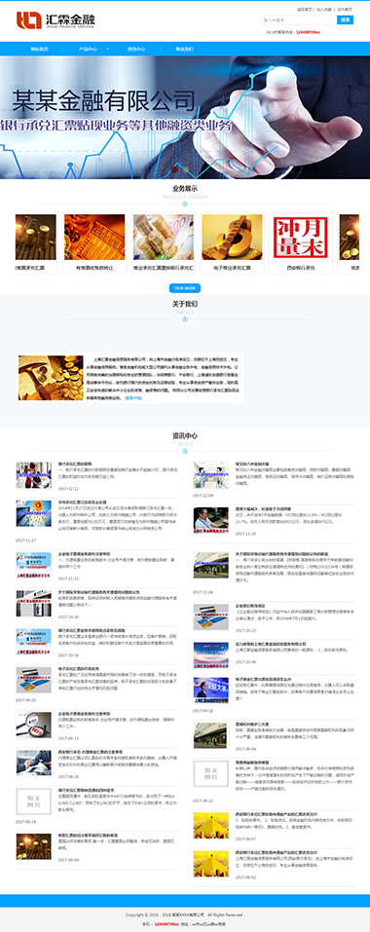This screenshot has height=932, width=370.
Task: Click the 加入收藏 link at top
Action: pos(323,10)
